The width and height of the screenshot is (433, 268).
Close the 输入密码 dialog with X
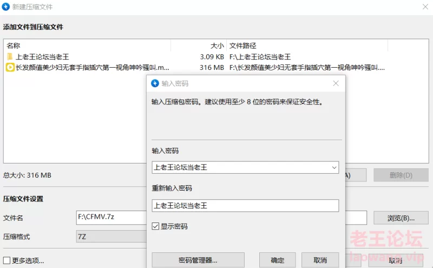tap(336, 83)
